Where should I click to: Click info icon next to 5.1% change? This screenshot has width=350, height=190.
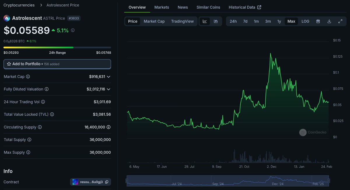tap(73, 30)
